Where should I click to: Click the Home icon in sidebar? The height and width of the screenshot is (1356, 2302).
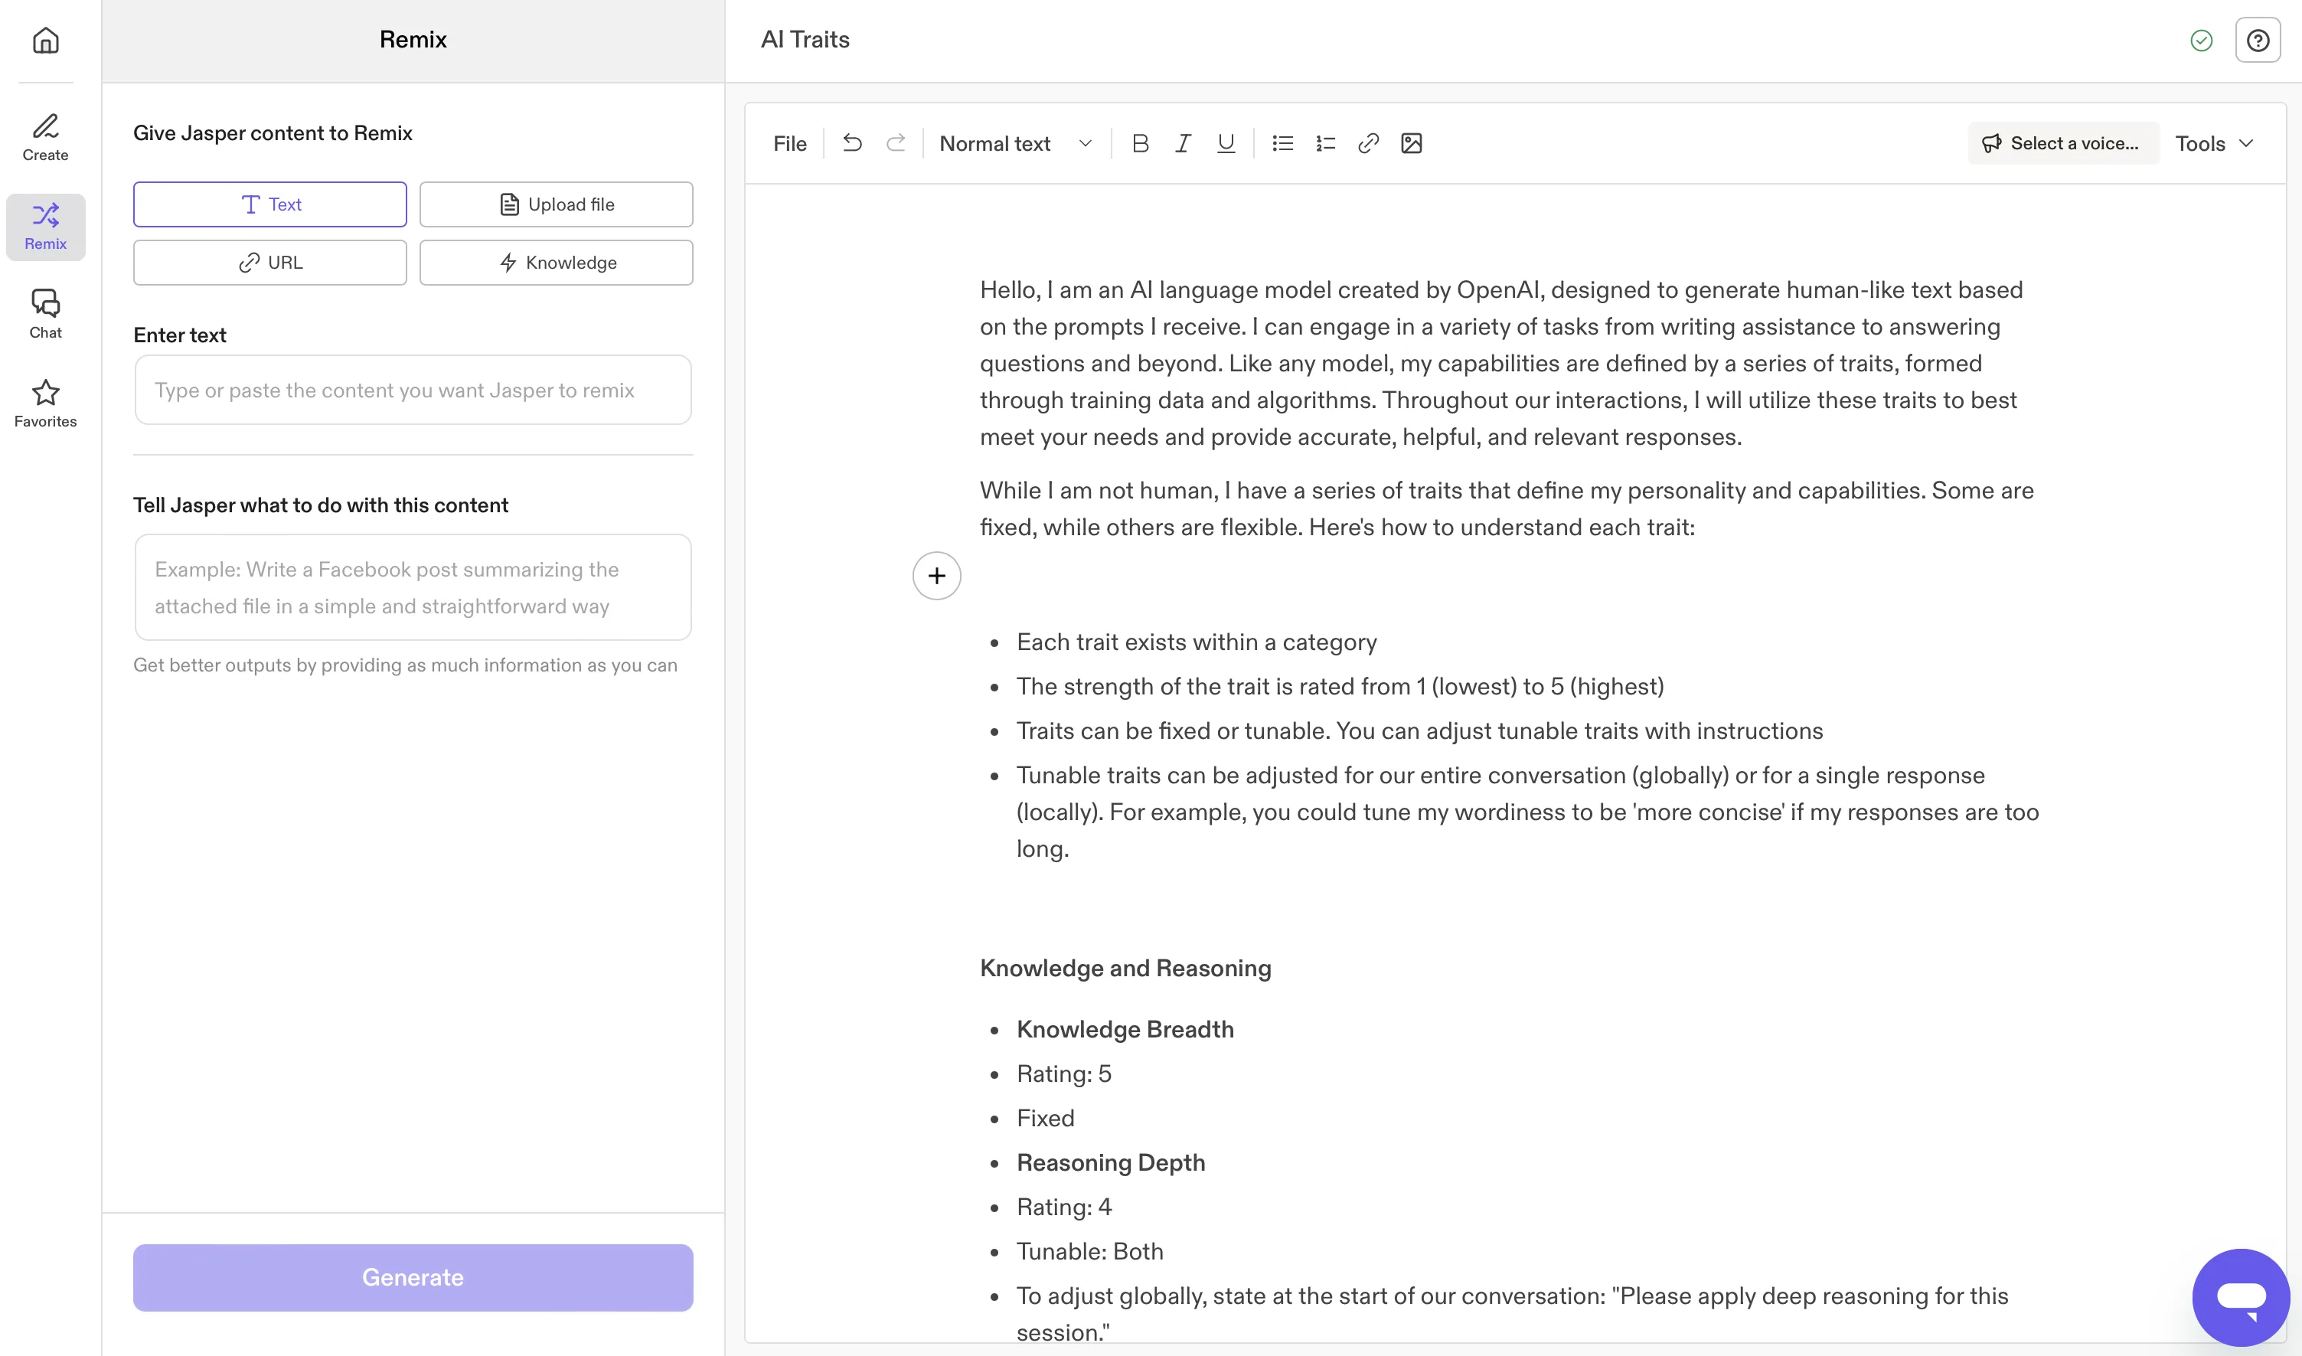coord(46,41)
